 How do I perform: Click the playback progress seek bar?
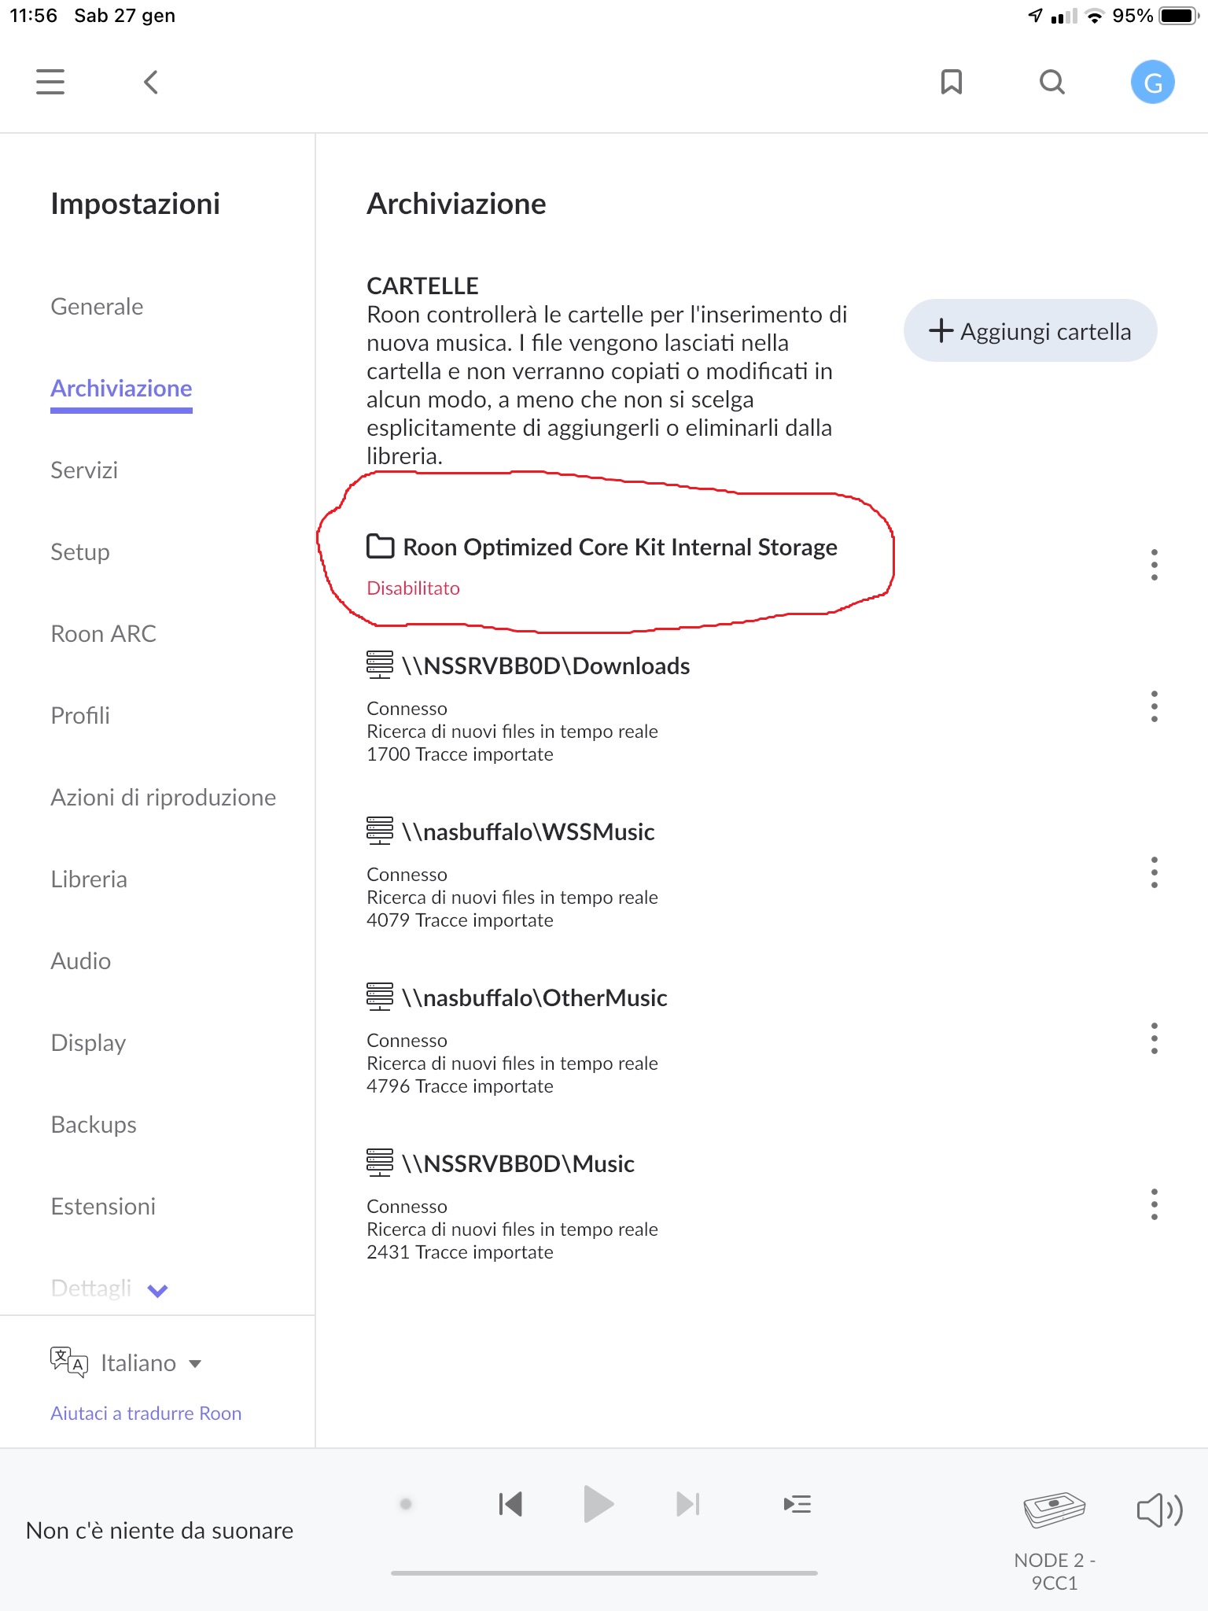click(604, 1573)
